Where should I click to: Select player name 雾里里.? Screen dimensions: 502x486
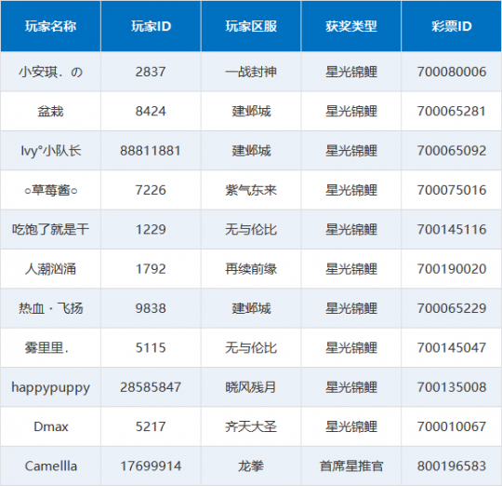(46, 348)
